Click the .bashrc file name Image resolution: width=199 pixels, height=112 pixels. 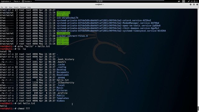[61, 62]
